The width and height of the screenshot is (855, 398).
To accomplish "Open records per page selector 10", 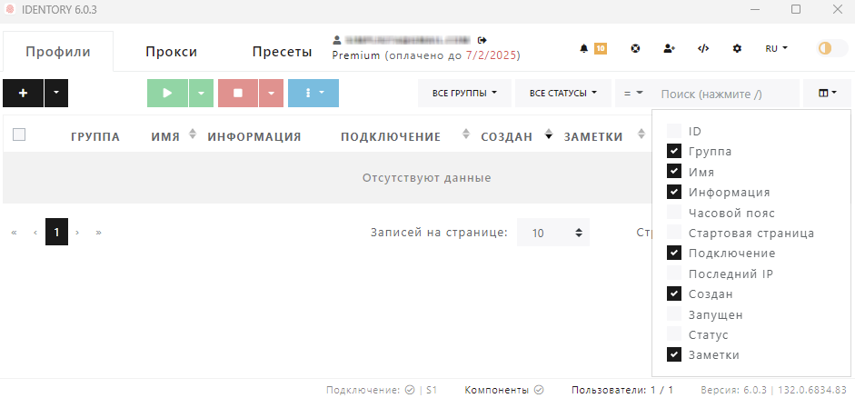I will (x=553, y=233).
